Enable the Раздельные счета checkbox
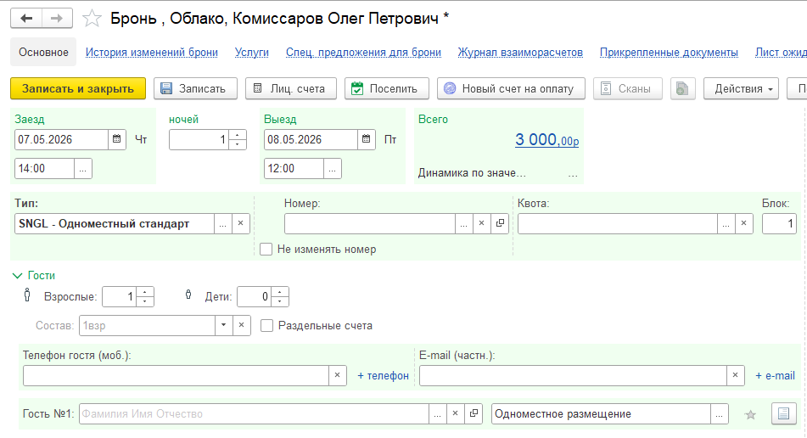 tap(266, 326)
